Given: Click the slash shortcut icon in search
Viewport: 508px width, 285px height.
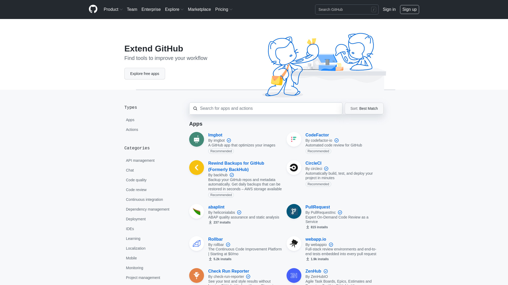Looking at the screenshot, I should point(374,9).
